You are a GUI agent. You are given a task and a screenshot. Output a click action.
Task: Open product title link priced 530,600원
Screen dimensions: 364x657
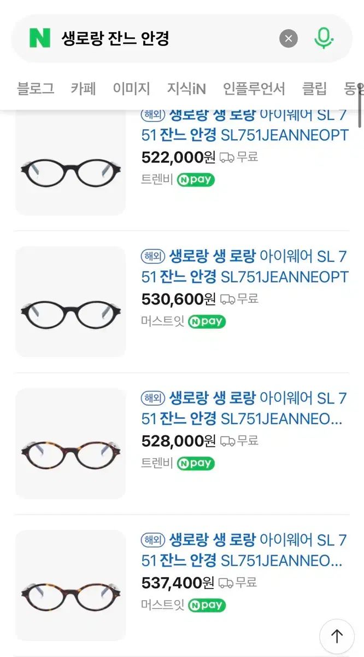click(x=244, y=267)
